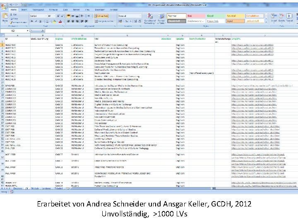Decrease font size with shrink icon

[x=62, y=16]
